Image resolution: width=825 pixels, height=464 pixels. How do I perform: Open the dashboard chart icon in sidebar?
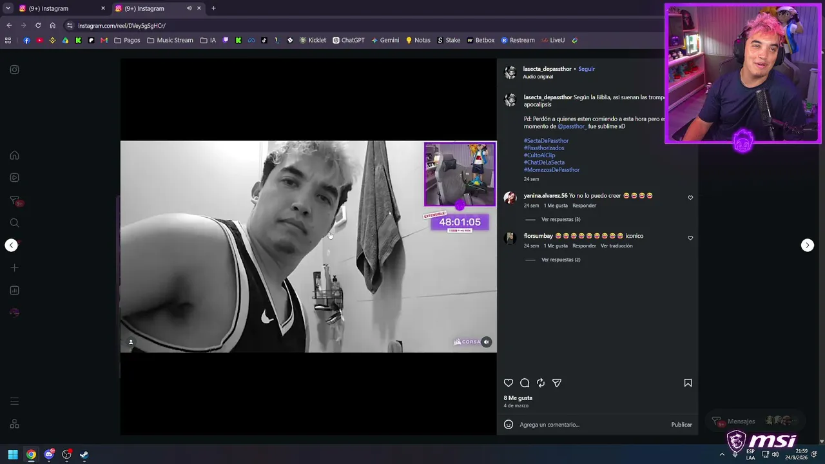point(14,291)
